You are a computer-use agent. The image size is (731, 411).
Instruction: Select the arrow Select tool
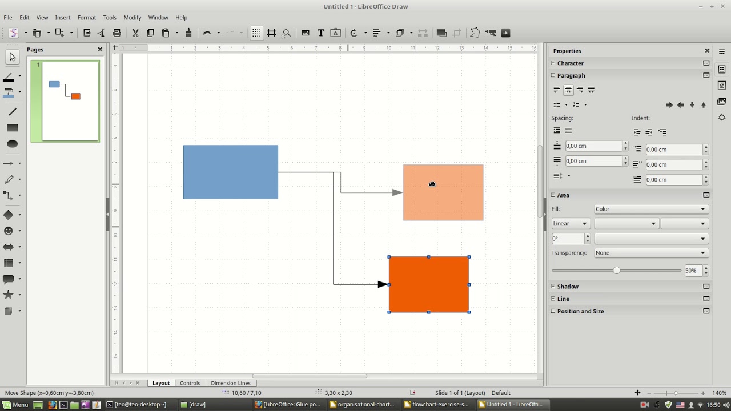(x=13, y=57)
